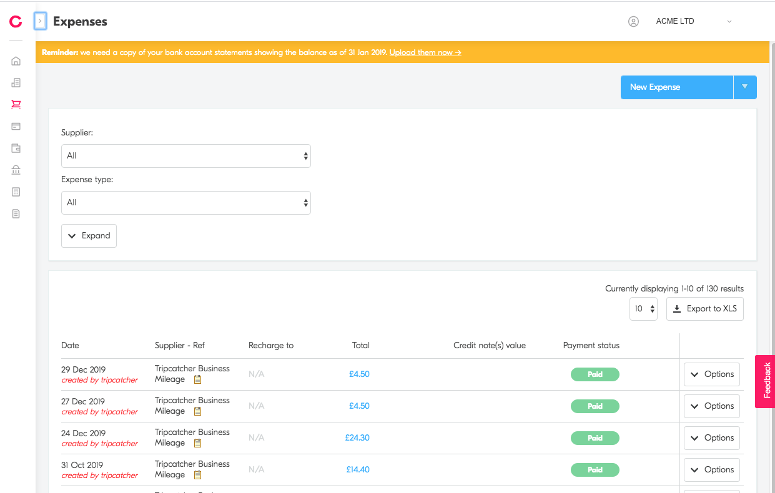Open the £4.50 total for 29 Dec 2019
This screenshot has height=493, width=775.
click(x=360, y=374)
